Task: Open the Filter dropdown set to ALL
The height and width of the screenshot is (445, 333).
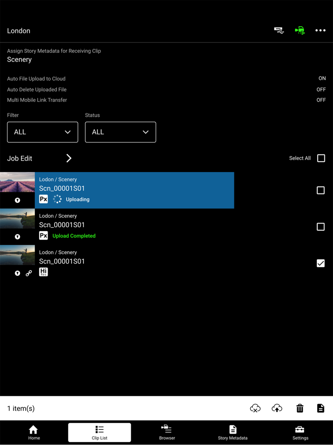Action: coord(42,132)
